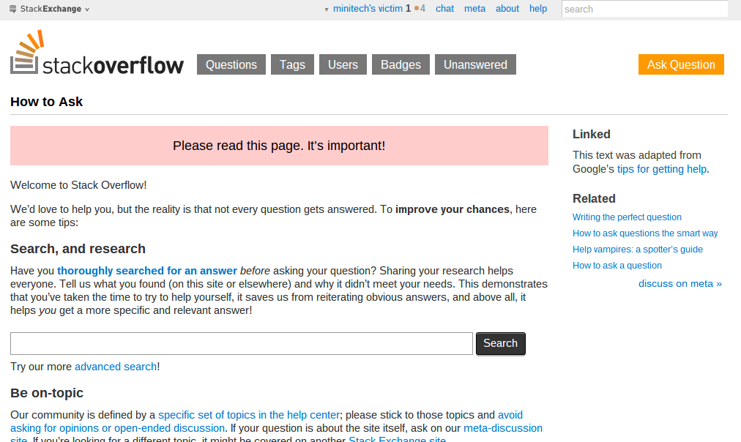Switch to the Questions tab
741x442 pixels.
coord(231,64)
